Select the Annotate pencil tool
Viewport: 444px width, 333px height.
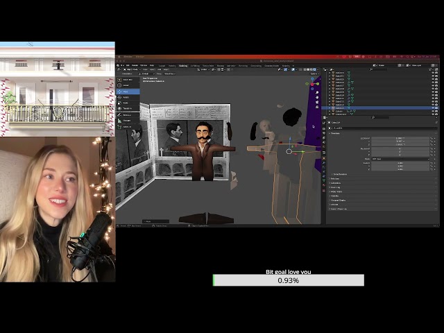tap(128, 115)
